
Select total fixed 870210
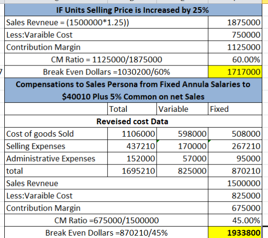[235, 171]
